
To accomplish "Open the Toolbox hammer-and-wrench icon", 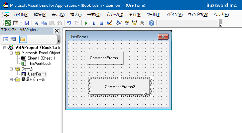I will click(x=142, y=23).
